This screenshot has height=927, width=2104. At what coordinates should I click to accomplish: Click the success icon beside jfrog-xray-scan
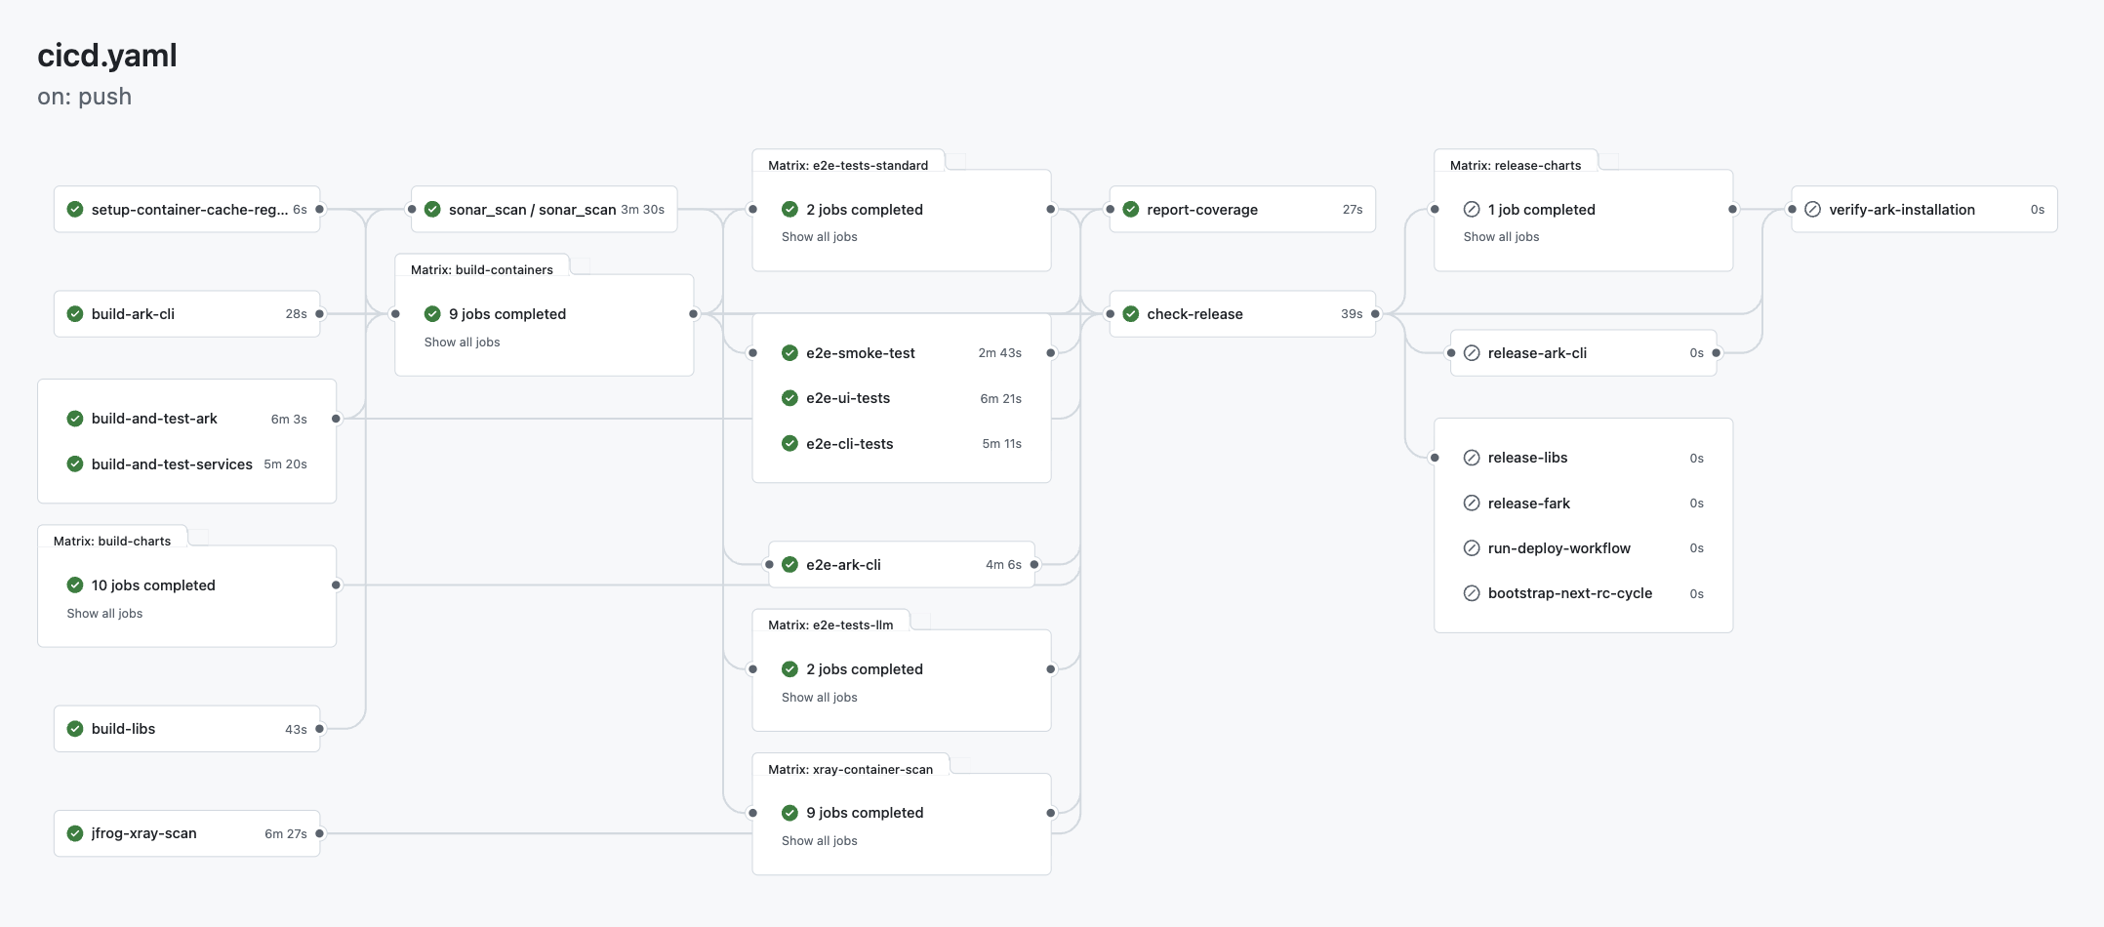pyautogui.click(x=75, y=833)
